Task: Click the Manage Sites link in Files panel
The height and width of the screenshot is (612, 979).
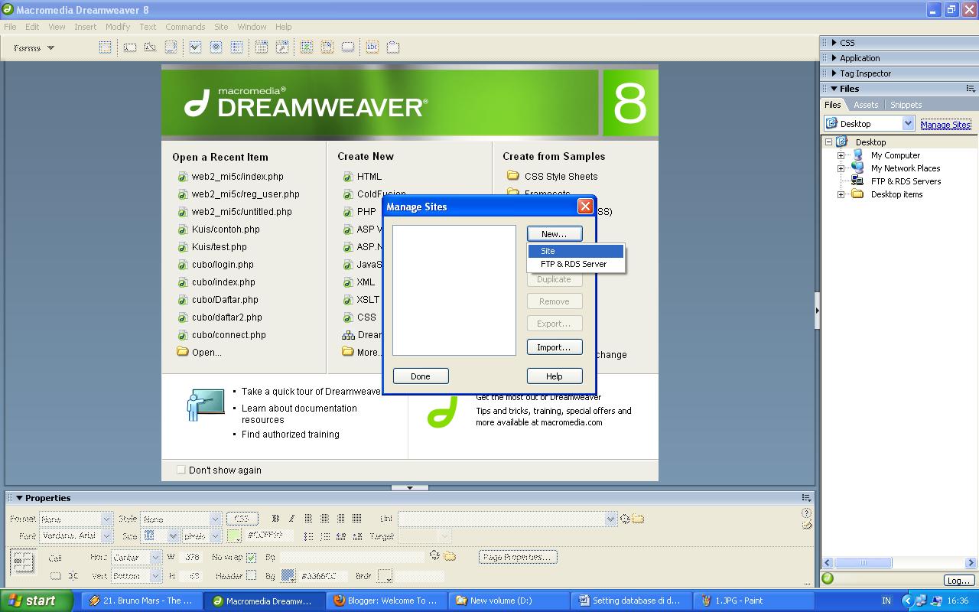Action: (x=945, y=125)
